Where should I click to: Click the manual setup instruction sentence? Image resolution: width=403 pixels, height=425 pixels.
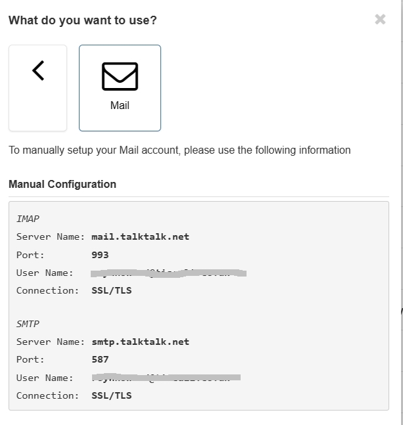pyautogui.click(x=179, y=150)
